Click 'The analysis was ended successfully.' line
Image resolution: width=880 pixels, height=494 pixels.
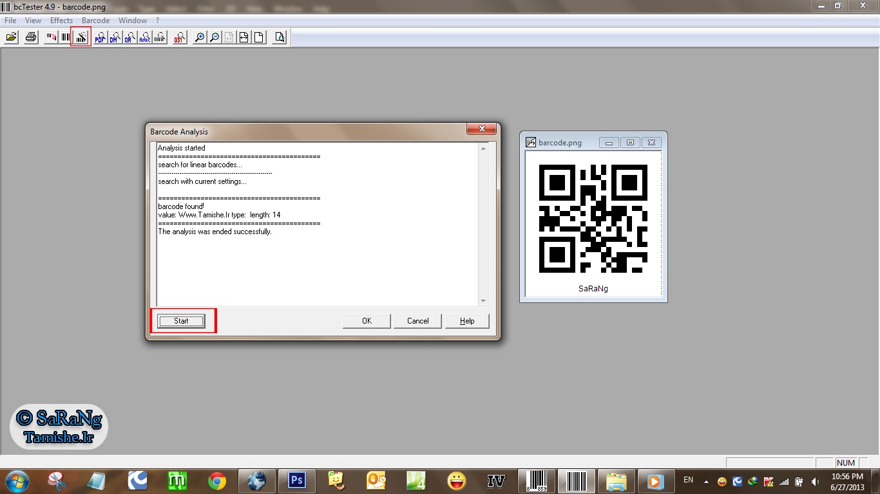(x=215, y=232)
